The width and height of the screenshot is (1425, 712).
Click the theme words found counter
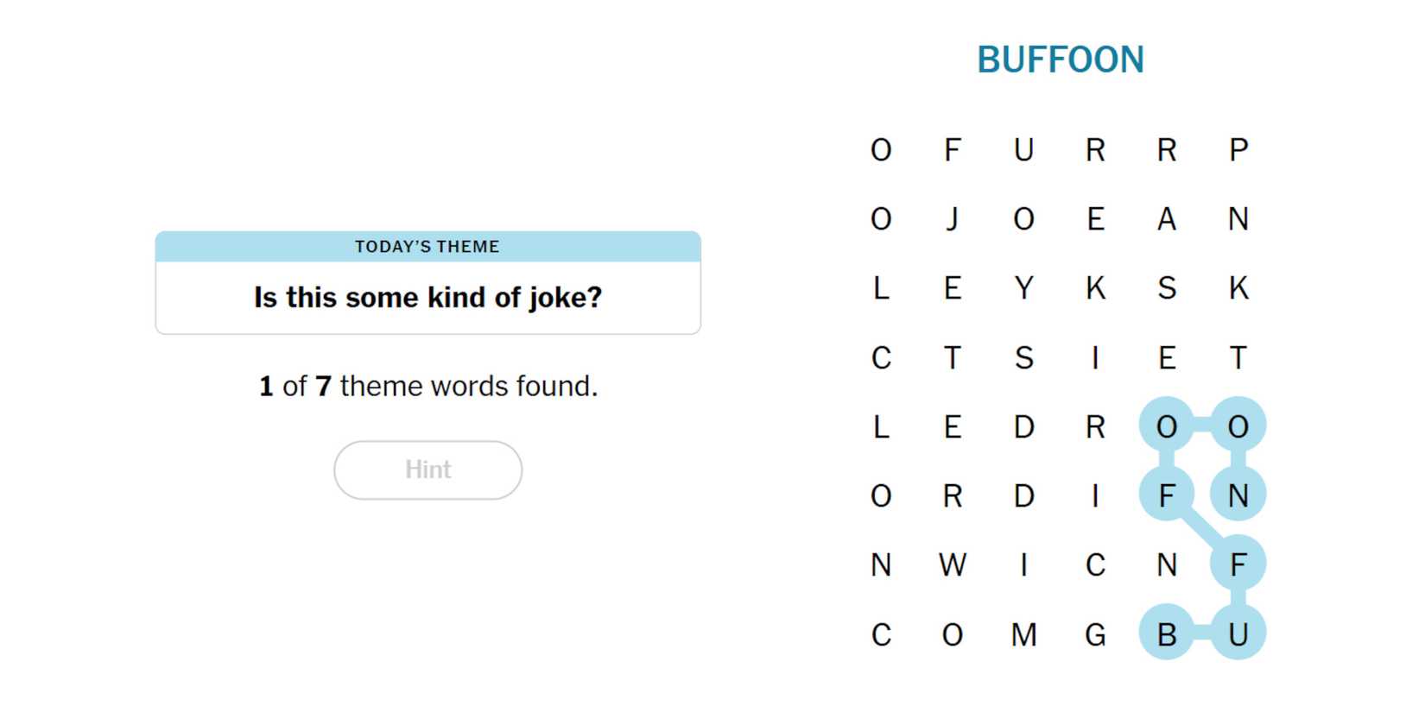tap(427, 386)
